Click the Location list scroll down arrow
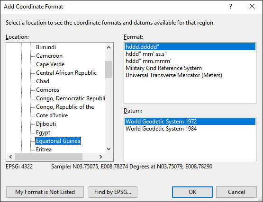Screen dimensions: 263x202 [109, 149]
